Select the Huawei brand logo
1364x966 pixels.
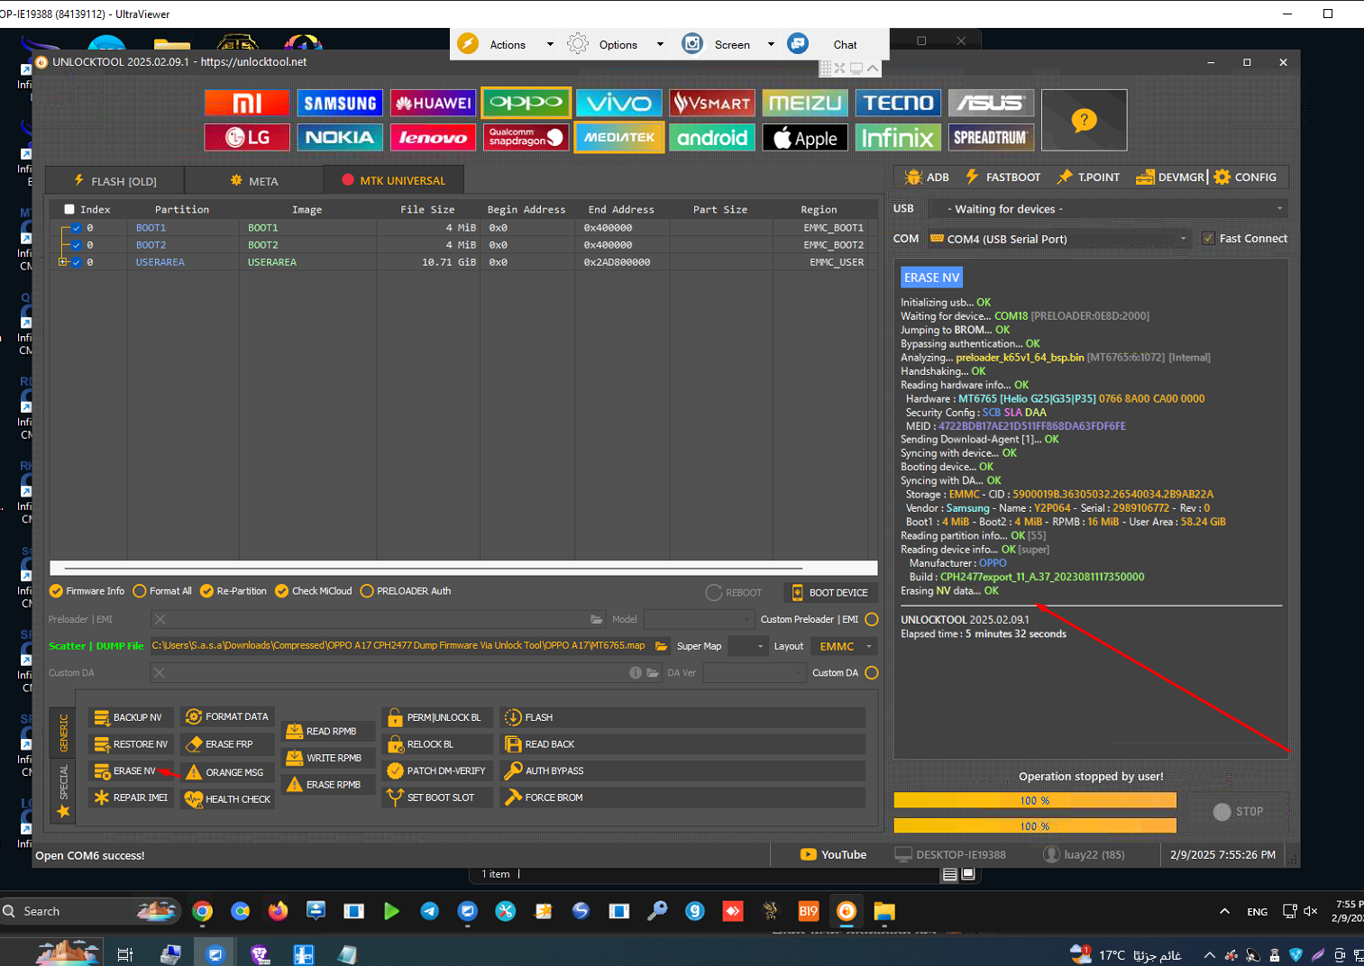click(433, 103)
